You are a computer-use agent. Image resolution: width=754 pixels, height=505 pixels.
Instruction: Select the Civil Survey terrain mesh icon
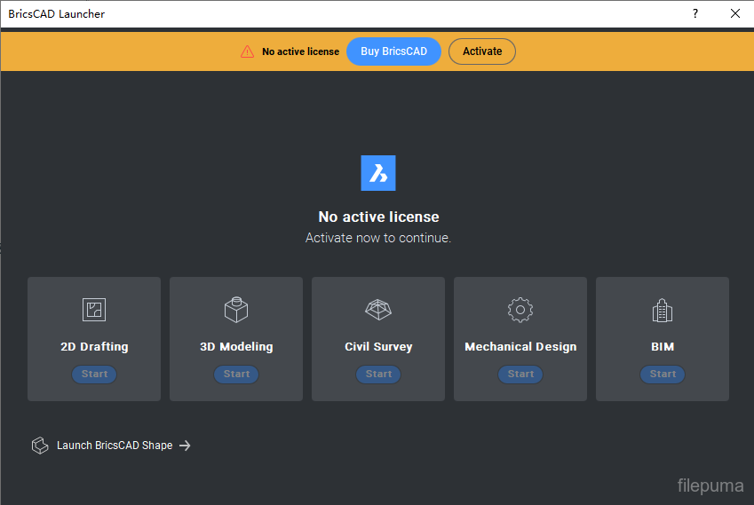pyautogui.click(x=378, y=310)
